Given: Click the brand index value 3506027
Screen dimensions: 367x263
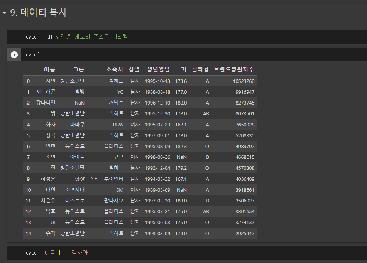Looking at the screenshot, I should 245,201.
